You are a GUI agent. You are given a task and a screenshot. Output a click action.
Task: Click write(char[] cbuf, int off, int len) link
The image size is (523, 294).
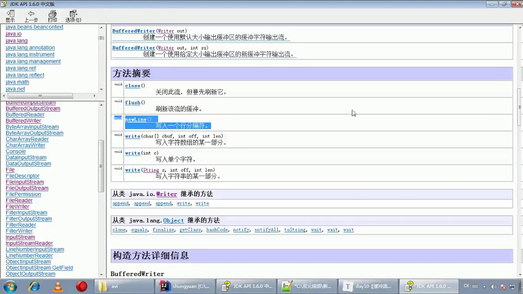point(133,136)
